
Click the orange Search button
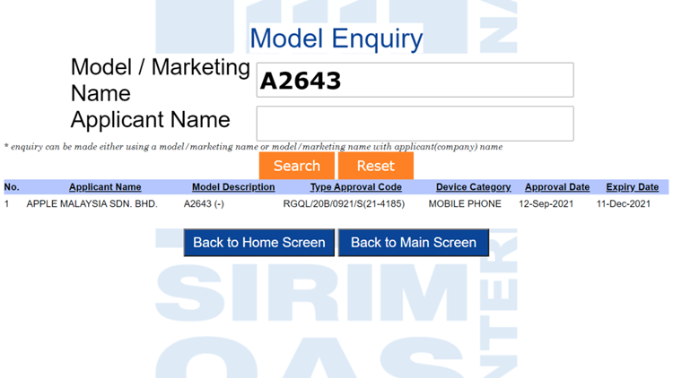297,166
